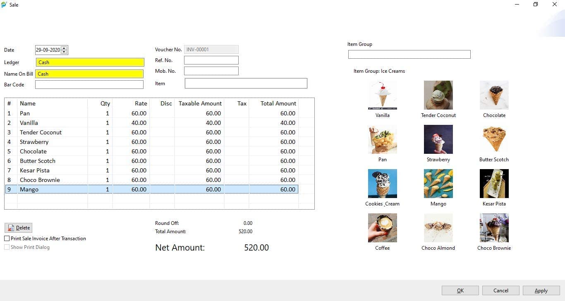Add Butter Scotch from the item grid
This screenshot has width=565, height=301.
pyautogui.click(x=494, y=139)
